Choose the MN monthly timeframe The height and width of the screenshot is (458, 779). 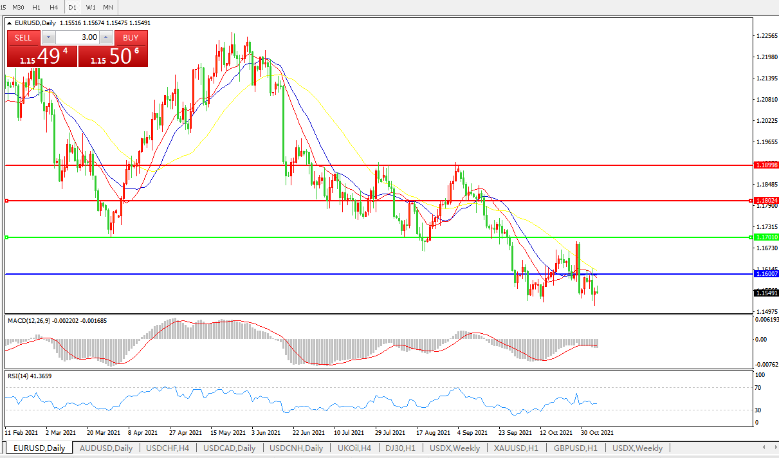[x=108, y=7]
